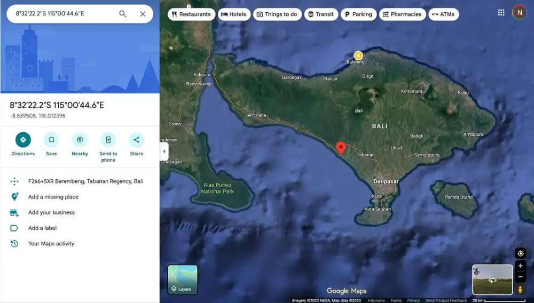The height and width of the screenshot is (303, 534).
Task: Collapse the side panel arrow
Action: 164,151
